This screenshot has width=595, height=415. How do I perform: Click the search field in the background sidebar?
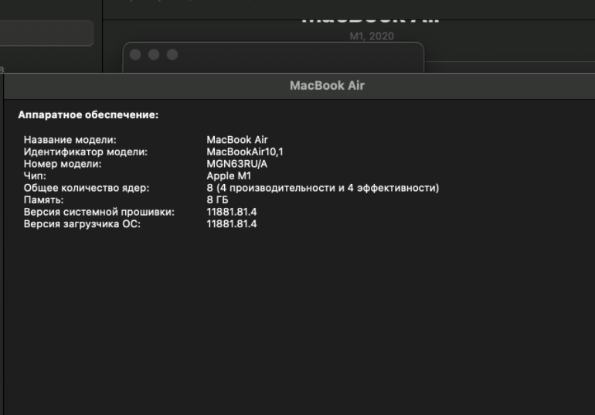click(46, 33)
